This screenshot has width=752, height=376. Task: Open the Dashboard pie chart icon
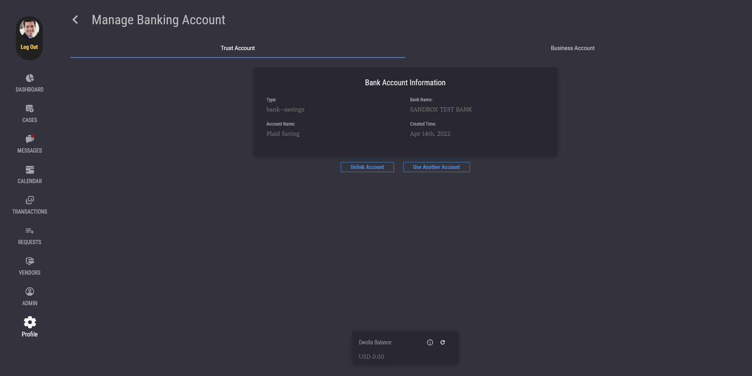pyautogui.click(x=30, y=78)
